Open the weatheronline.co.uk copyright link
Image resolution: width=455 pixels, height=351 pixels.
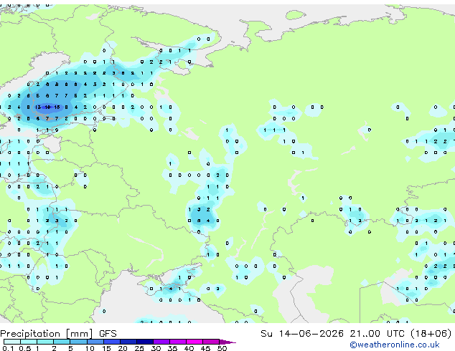click(395, 345)
